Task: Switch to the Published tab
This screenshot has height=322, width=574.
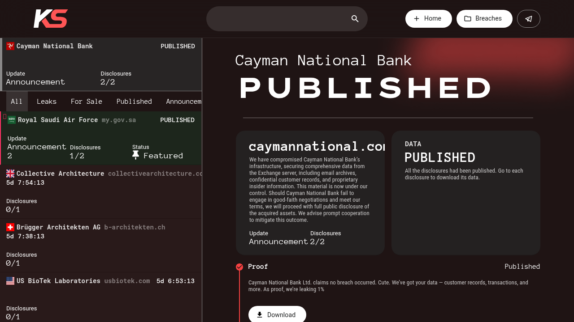Action: click(x=134, y=102)
